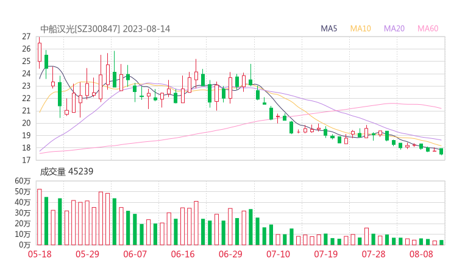Viewport: 451px width, 268px height.
Task: Click the 成交量 45239 volume label
Action: click(66, 172)
